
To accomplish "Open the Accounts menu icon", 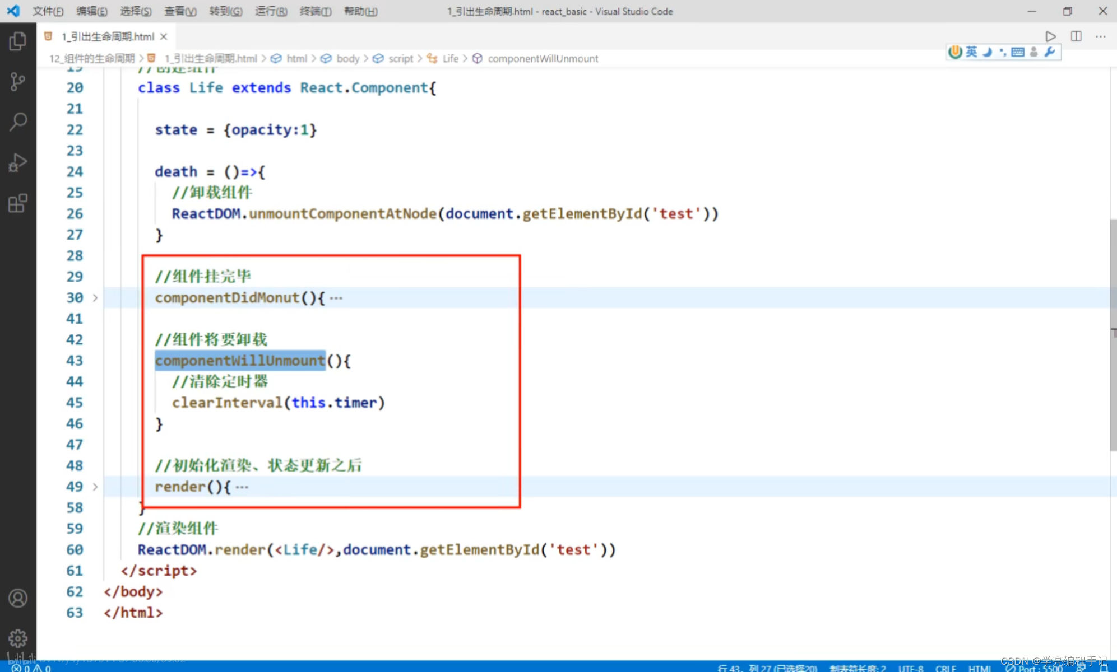I will 18,598.
